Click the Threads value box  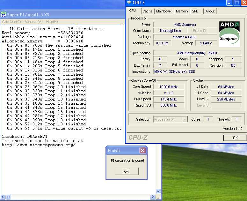pyautogui.click(x=237, y=119)
